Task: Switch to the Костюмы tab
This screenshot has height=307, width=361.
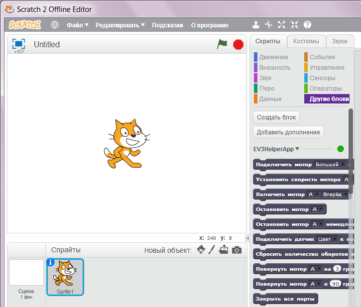Action: (x=306, y=41)
